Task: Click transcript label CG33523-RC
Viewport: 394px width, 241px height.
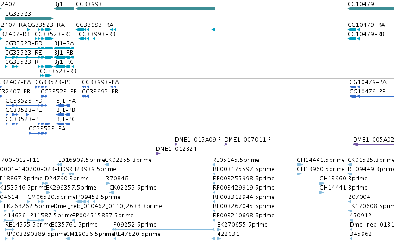Action: pyautogui.click(x=53, y=34)
